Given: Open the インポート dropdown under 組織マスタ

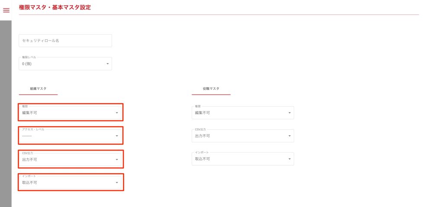Looking at the screenshot, I should [67, 182].
